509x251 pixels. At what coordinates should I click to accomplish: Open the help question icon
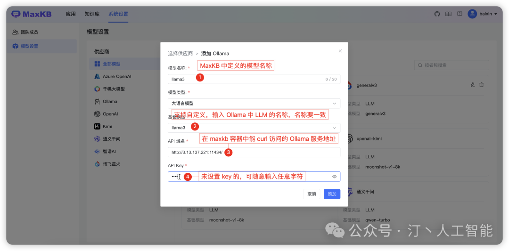(460, 14)
